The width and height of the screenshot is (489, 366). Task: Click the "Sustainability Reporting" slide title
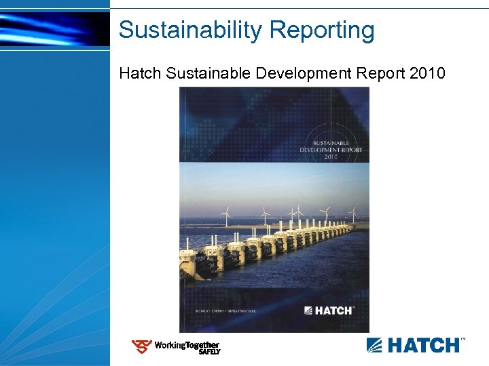click(247, 30)
